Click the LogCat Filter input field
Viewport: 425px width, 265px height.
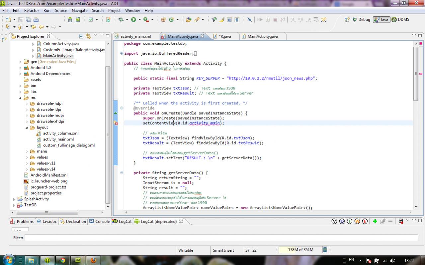(221, 238)
